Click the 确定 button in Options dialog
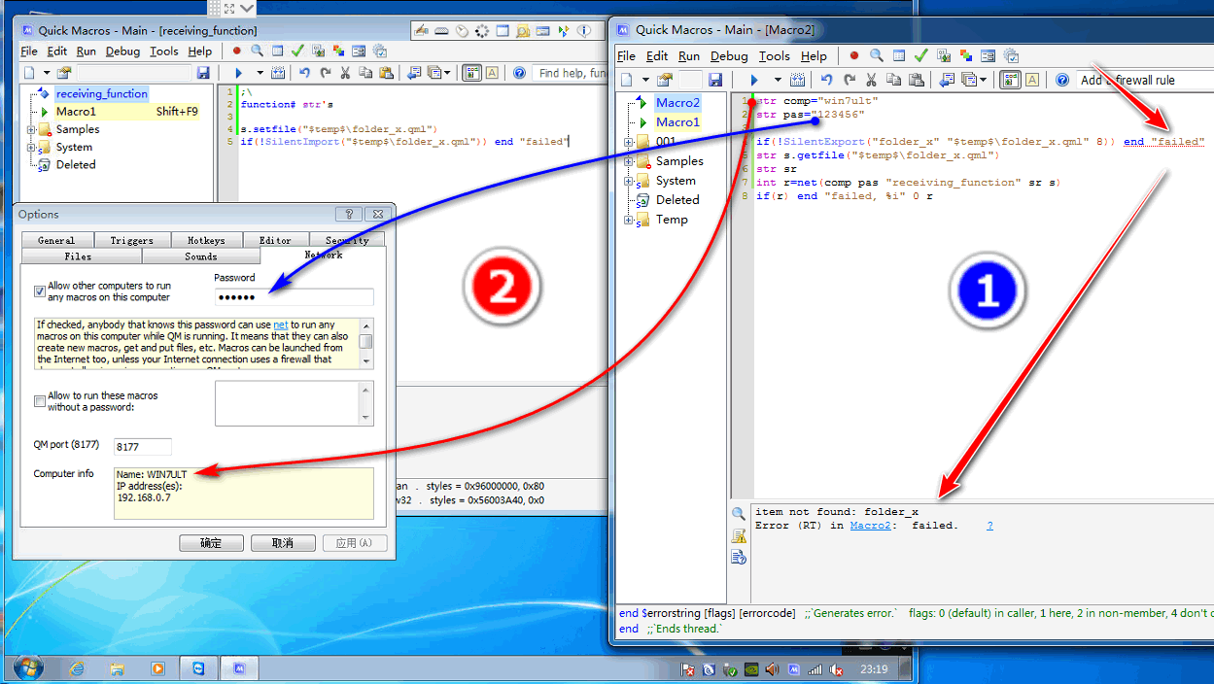This screenshot has width=1214, height=684. [211, 543]
